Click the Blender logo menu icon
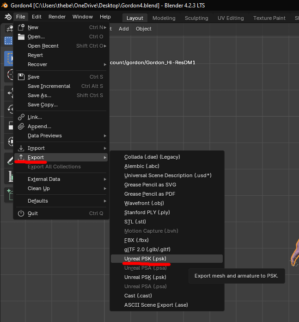299x322 pixels. (8, 17)
